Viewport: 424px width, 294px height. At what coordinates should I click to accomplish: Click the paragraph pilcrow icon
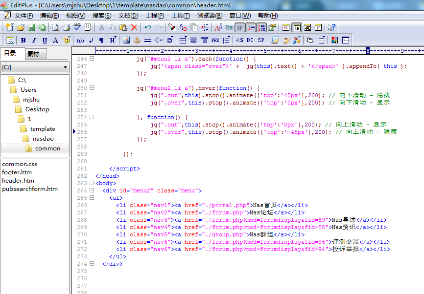[x=101, y=41]
